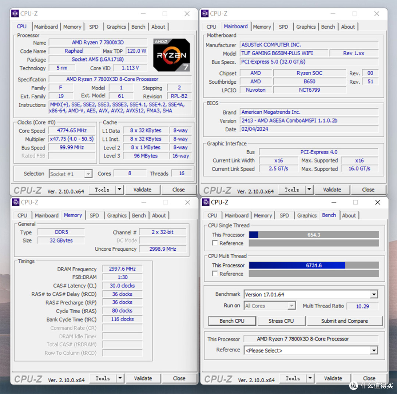Click the memory Type value DDR5
397x394 pixels.
[61, 232]
